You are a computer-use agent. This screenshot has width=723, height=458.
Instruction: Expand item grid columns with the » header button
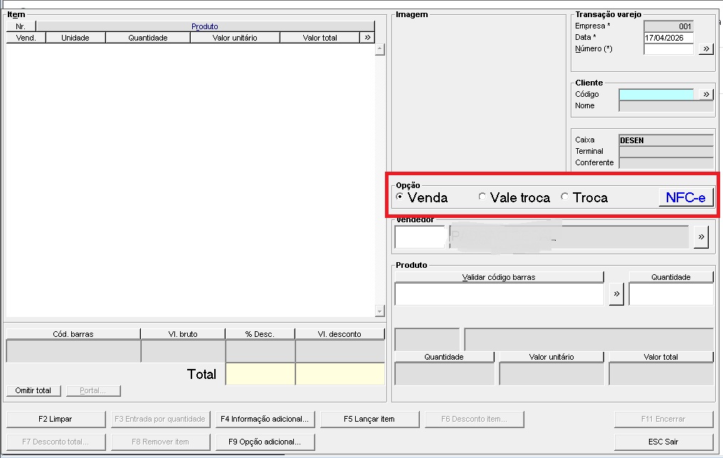[367, 38]
